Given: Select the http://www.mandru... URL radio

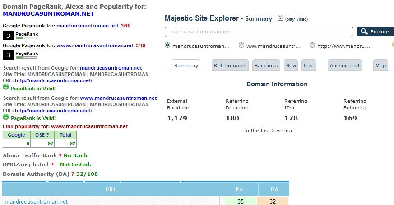Looking at the screenshot, I should (x=312, y=45).
